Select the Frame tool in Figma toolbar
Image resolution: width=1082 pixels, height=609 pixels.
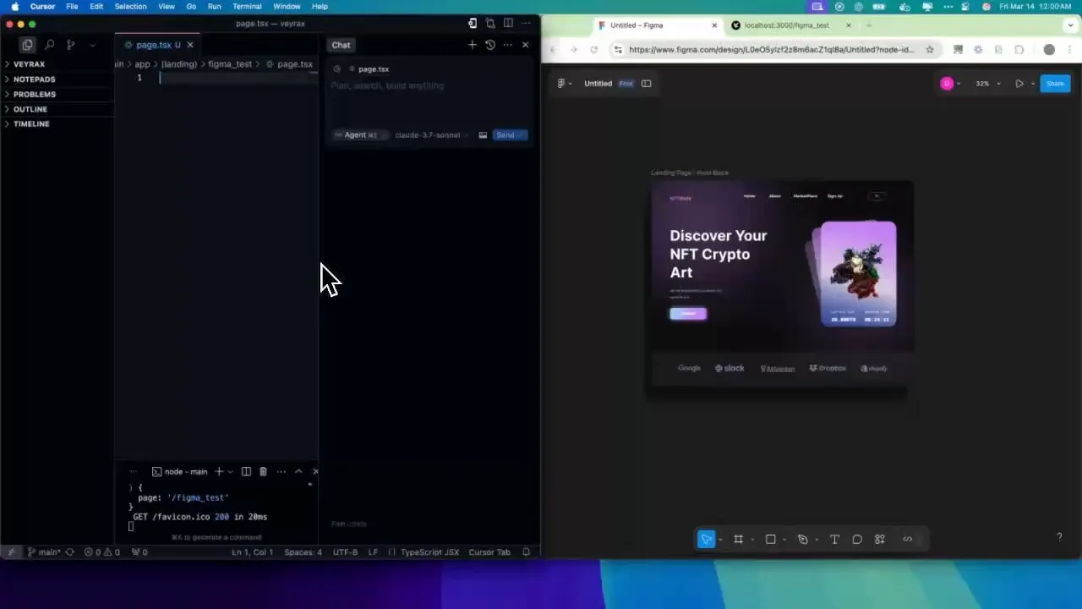pyautogui.click(x=738, y=539)
